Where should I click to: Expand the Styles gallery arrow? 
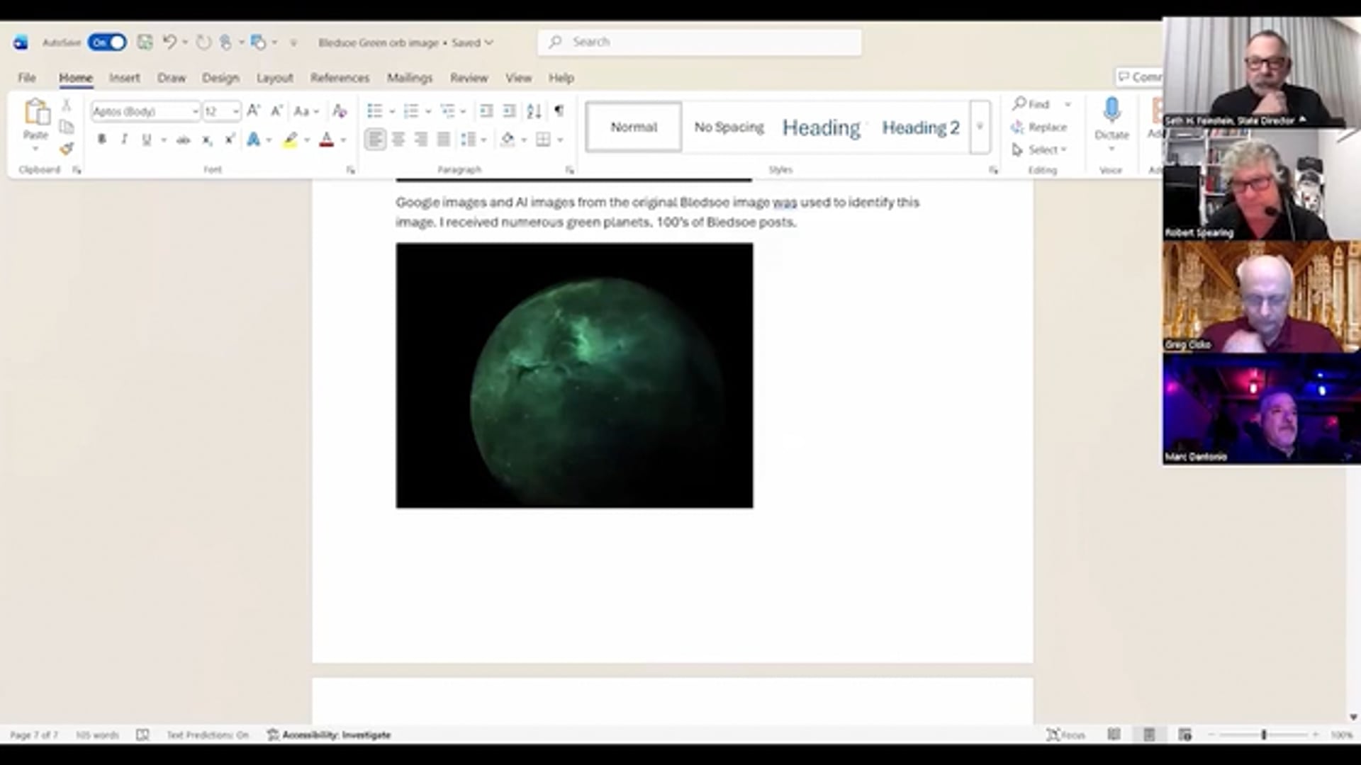click(x=980, y=127)
